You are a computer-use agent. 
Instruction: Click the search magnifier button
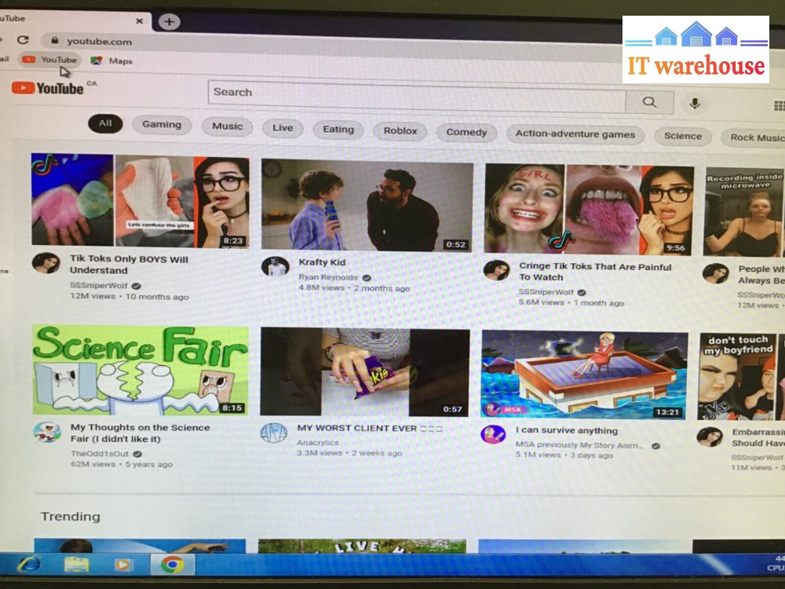(649, 102)
